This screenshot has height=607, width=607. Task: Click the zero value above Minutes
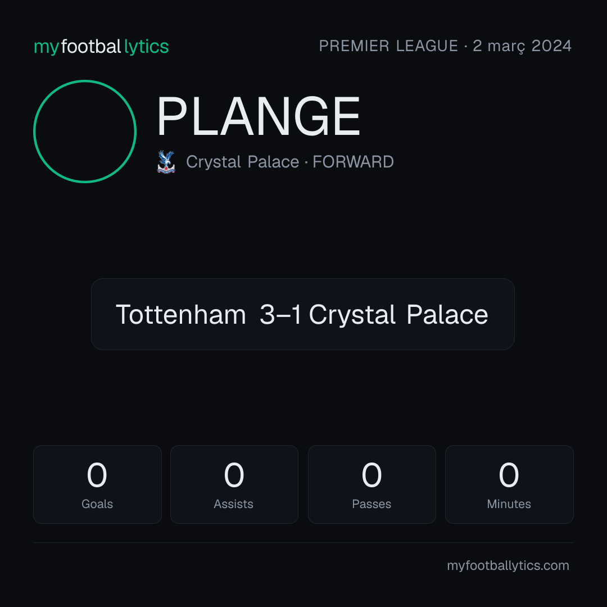(x=509, y=474)
